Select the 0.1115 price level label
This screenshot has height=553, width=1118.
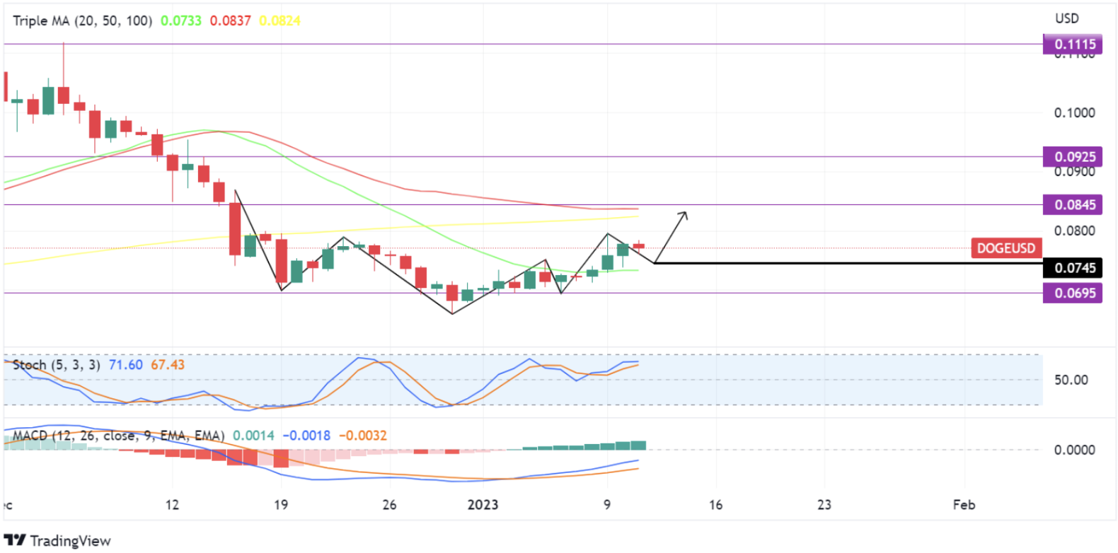[1073, 44]
